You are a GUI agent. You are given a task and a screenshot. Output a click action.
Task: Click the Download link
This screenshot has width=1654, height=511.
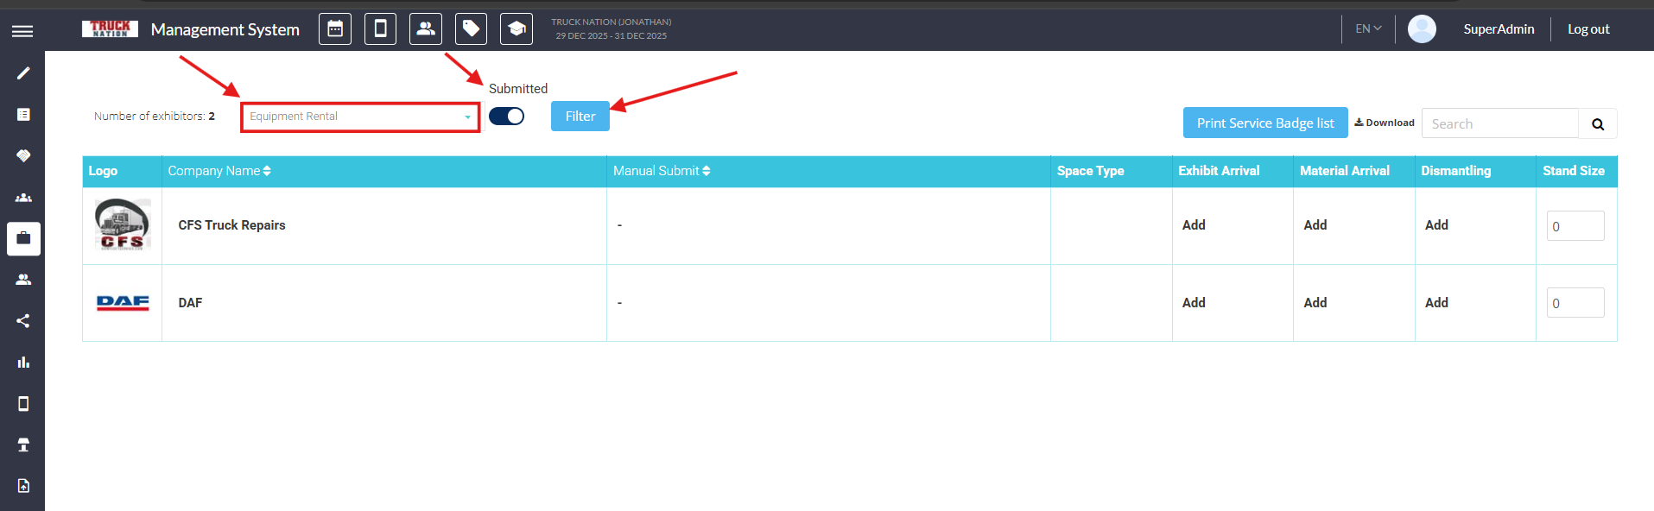[1385, 123]
